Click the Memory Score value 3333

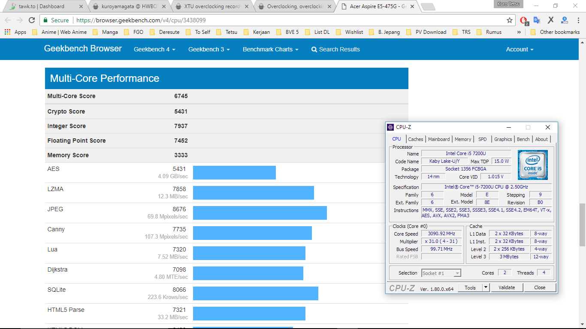pos(181,155)
